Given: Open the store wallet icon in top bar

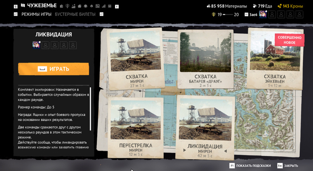Looking at the screenshot, I should (x=62, y=6).
